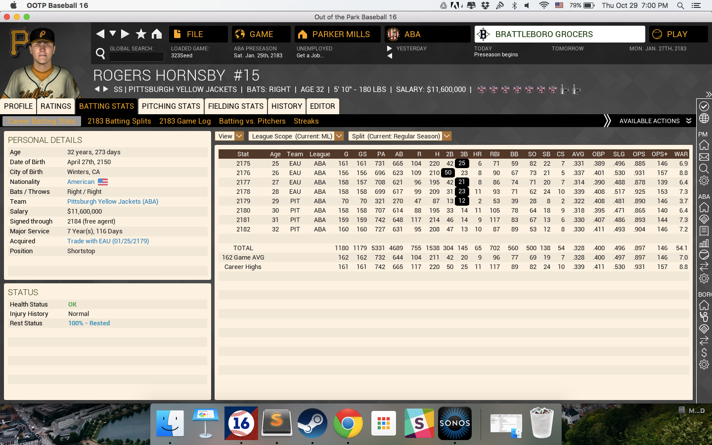
Task: Click the baseball icon in ABA sidebar
Action: [x=704, y=255]
